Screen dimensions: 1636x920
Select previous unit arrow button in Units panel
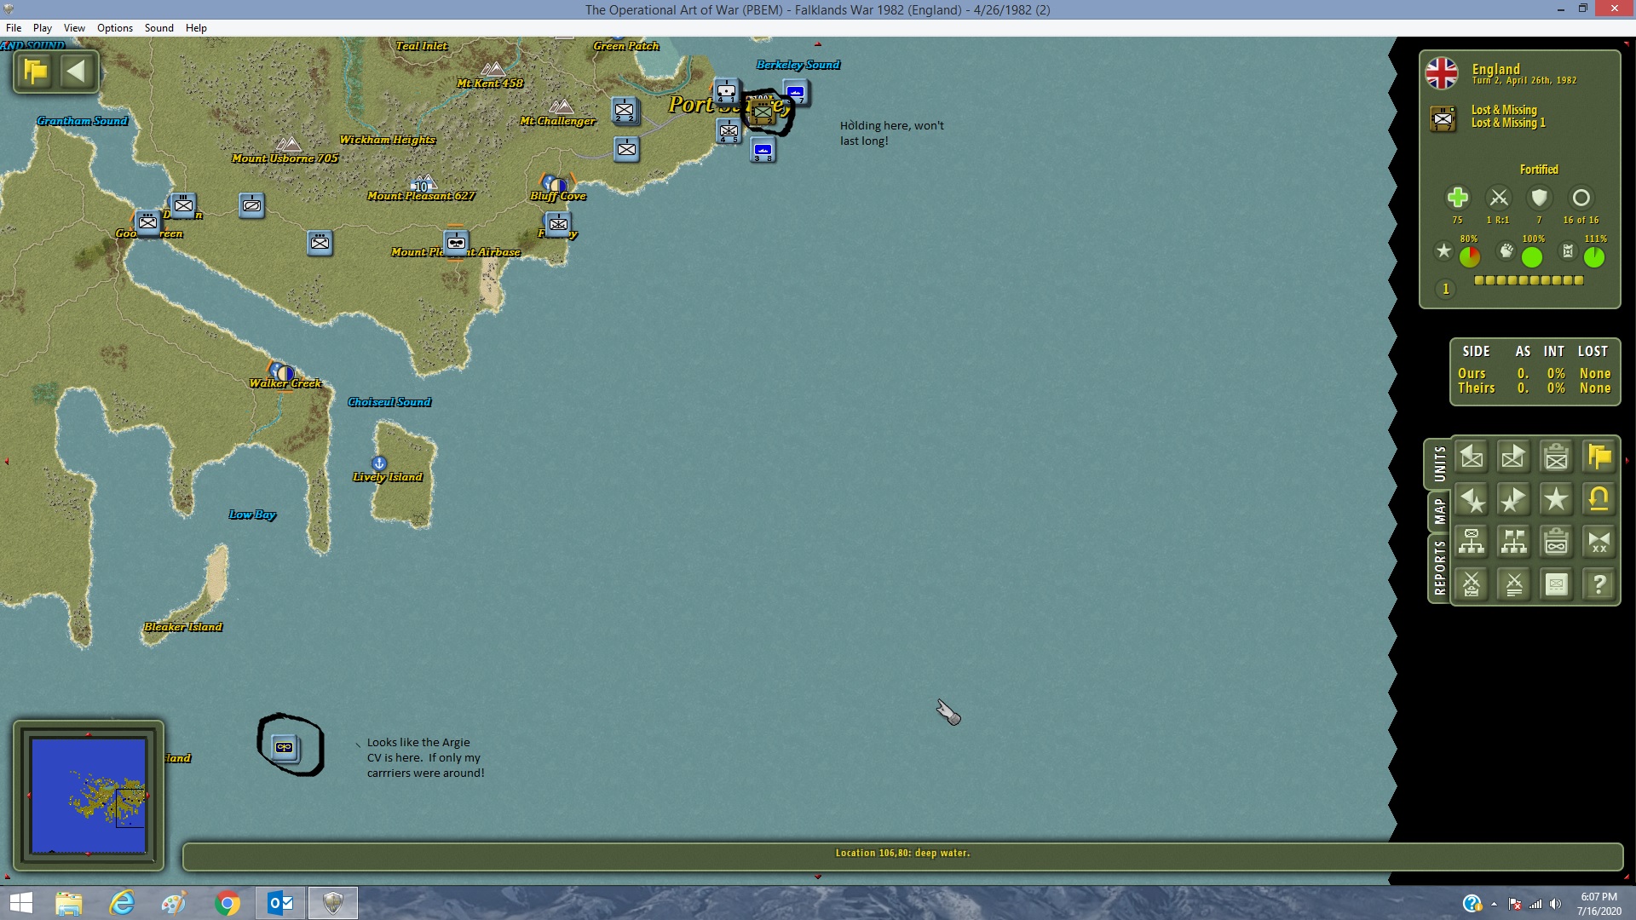[x=1472, y=457]
